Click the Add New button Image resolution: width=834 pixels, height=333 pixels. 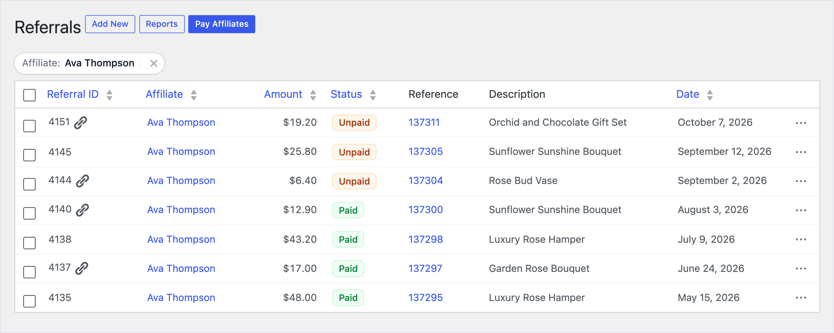pyautogui.click(x=110, y=24)
